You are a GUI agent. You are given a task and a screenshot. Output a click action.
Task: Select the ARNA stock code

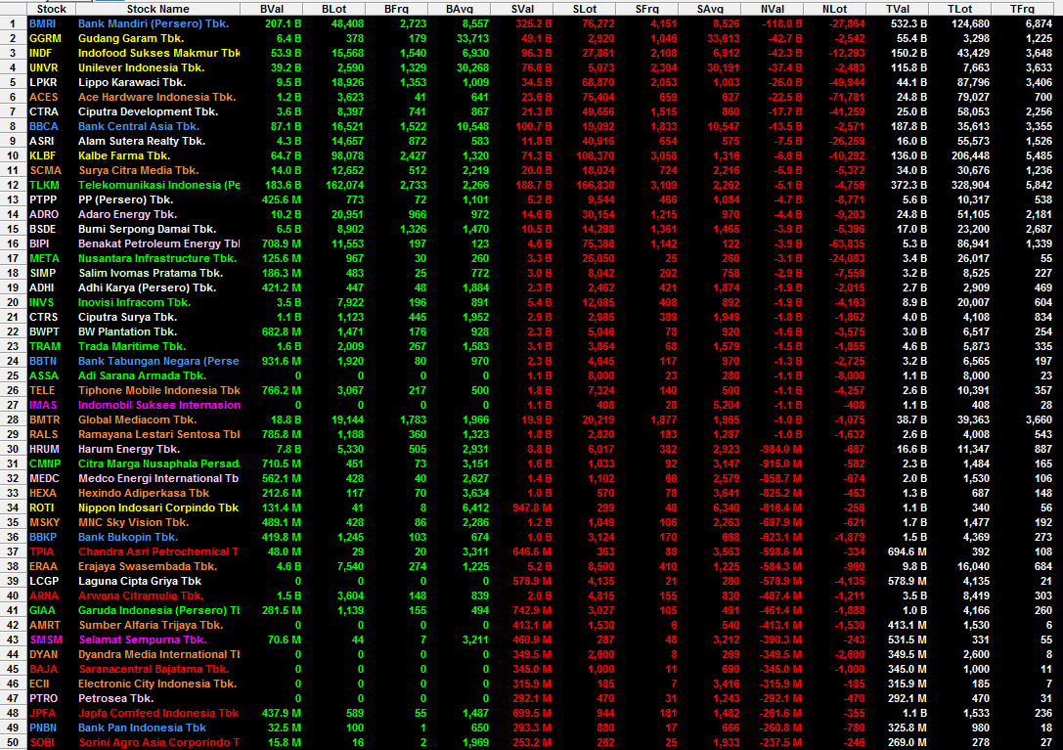[44, 596]
